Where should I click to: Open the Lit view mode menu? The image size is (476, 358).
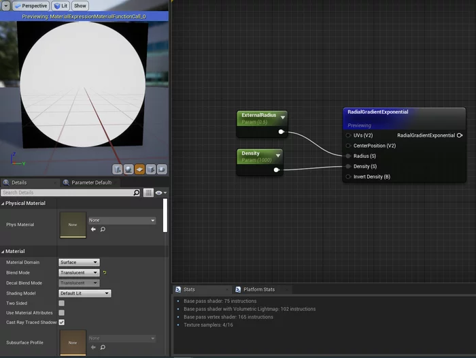(61, 5)
